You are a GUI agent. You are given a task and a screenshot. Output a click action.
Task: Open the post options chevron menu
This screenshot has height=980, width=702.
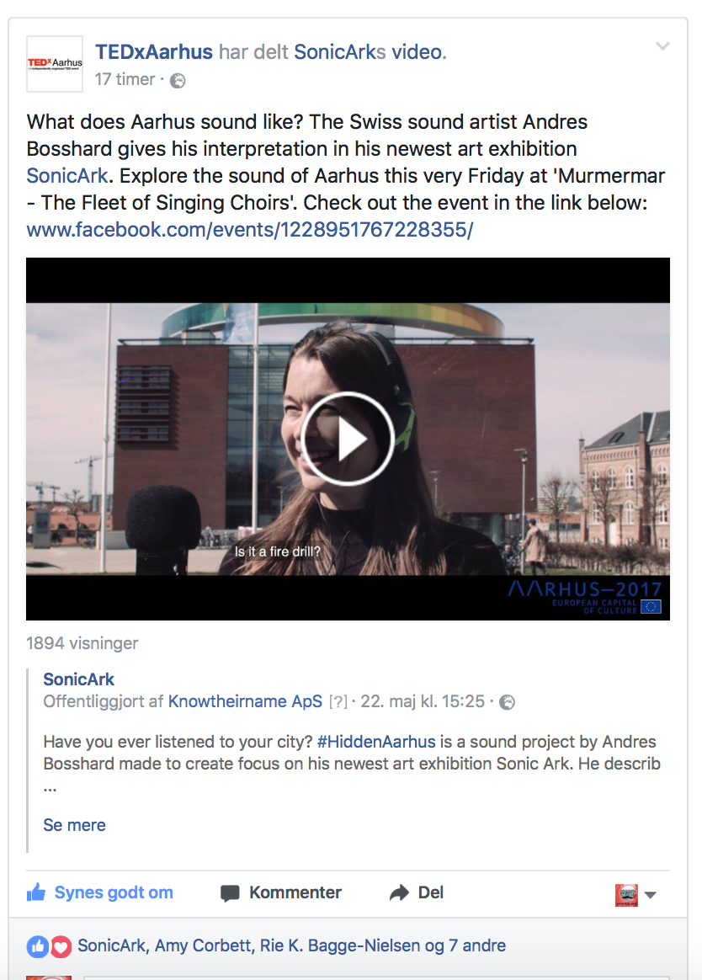(x=662, y=46)
